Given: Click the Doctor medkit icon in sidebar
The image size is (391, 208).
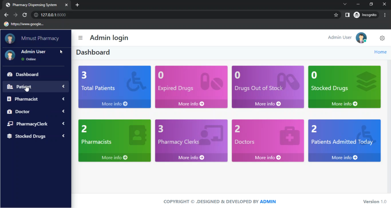Looking at the screenshot, I should [9, 111].
